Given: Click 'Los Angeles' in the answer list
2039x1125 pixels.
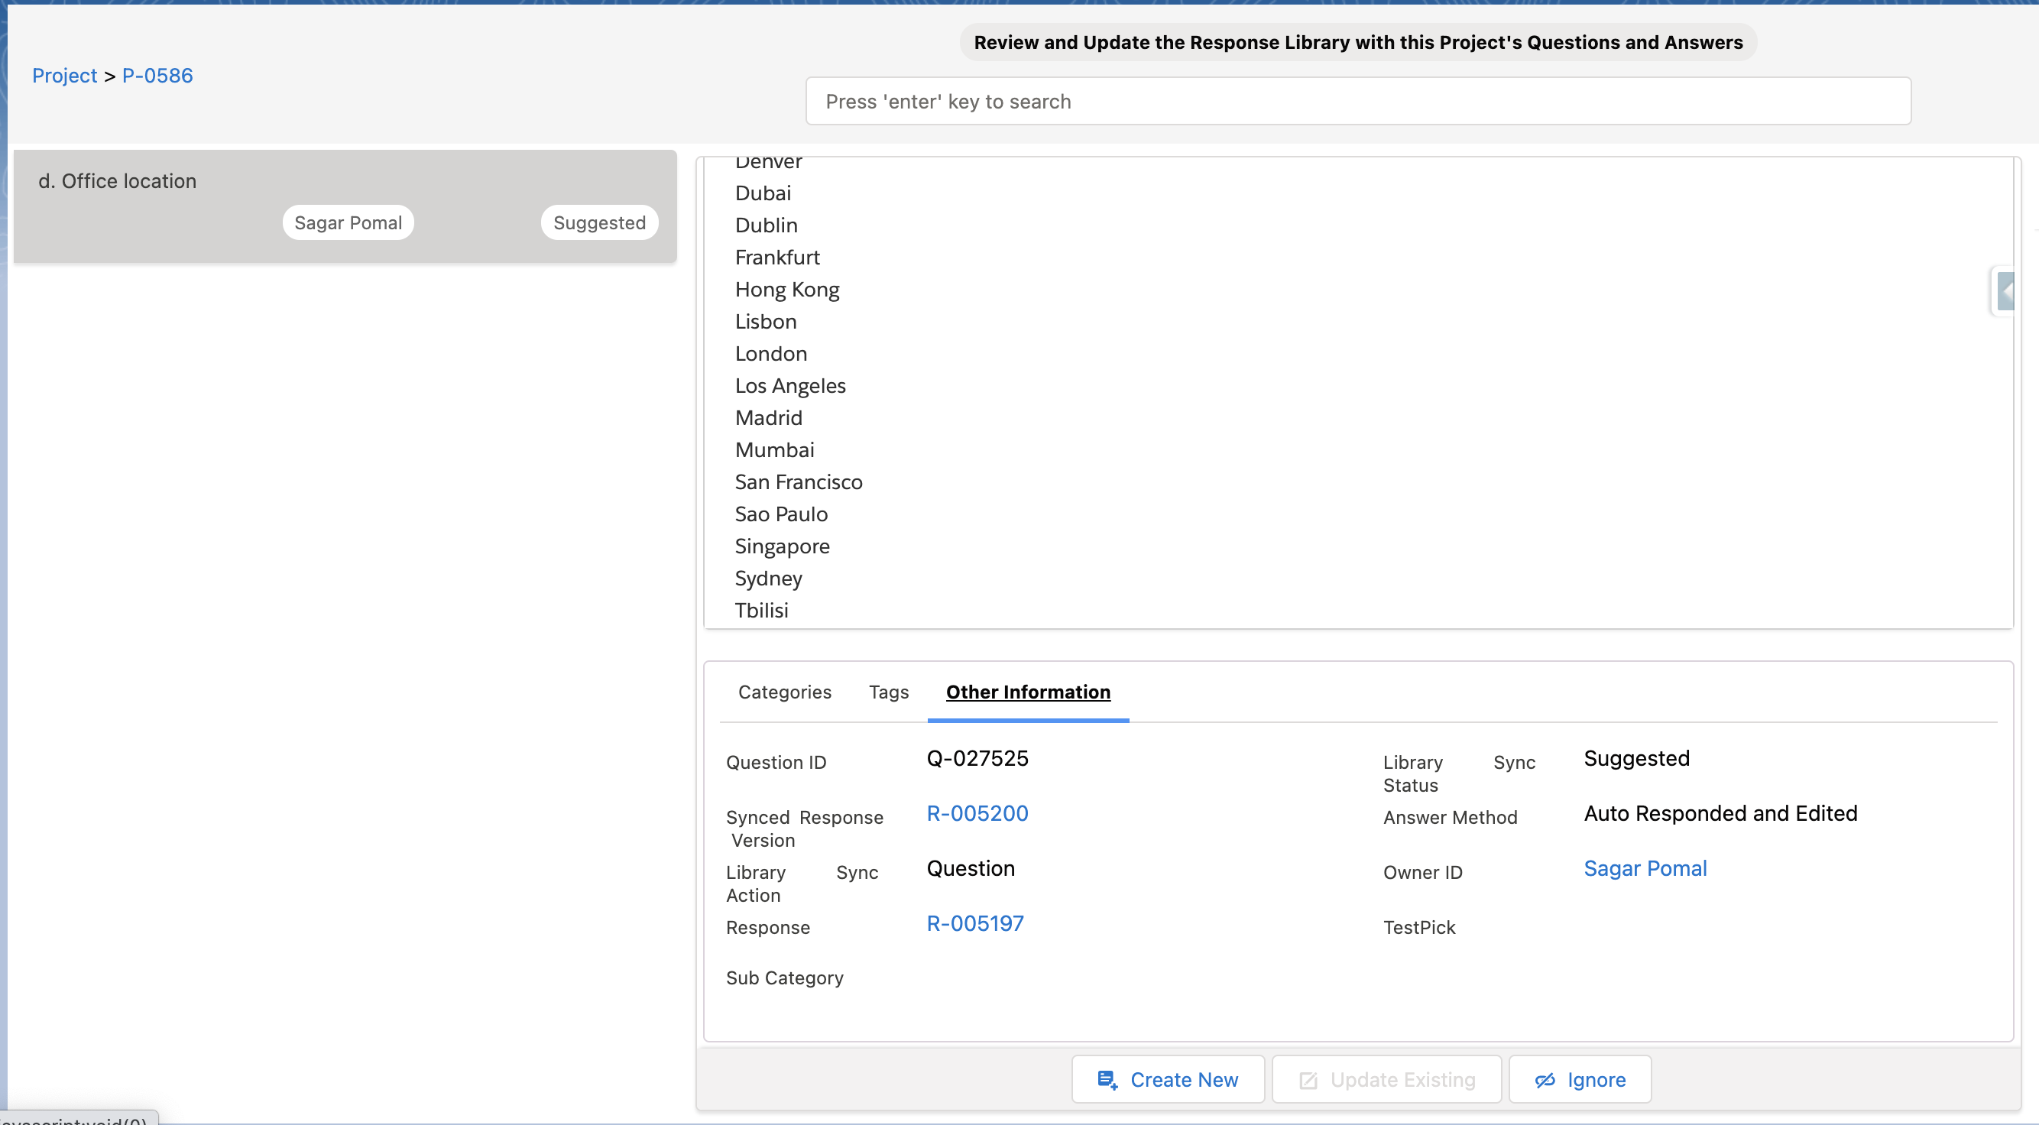Looking at the screenshot, I should [x=790, y=385].
